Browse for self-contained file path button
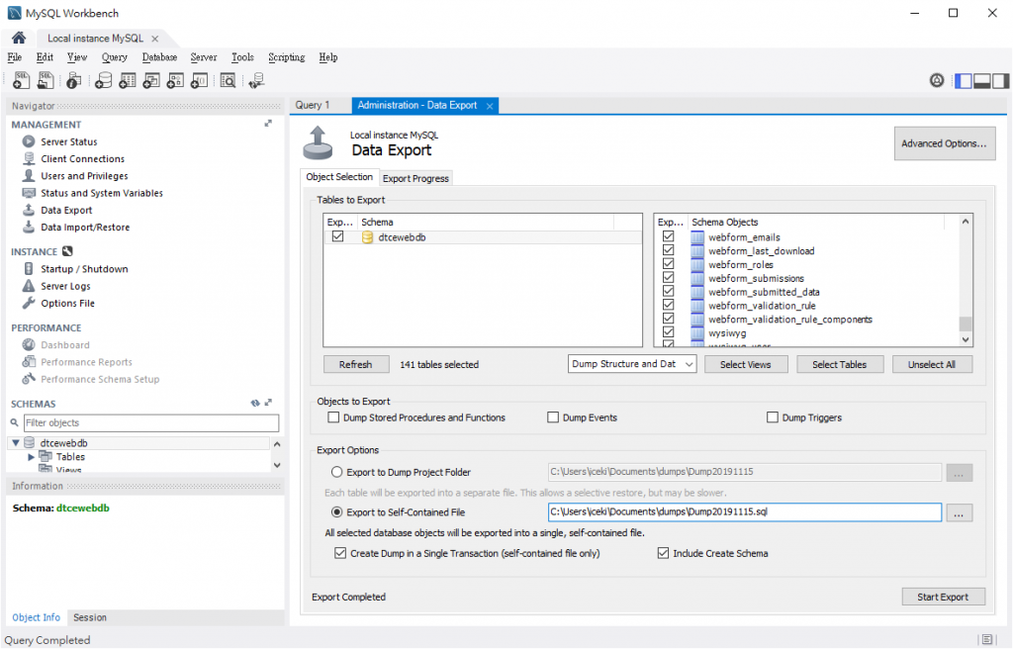1013x649 pixels. (x=959, y=513)
